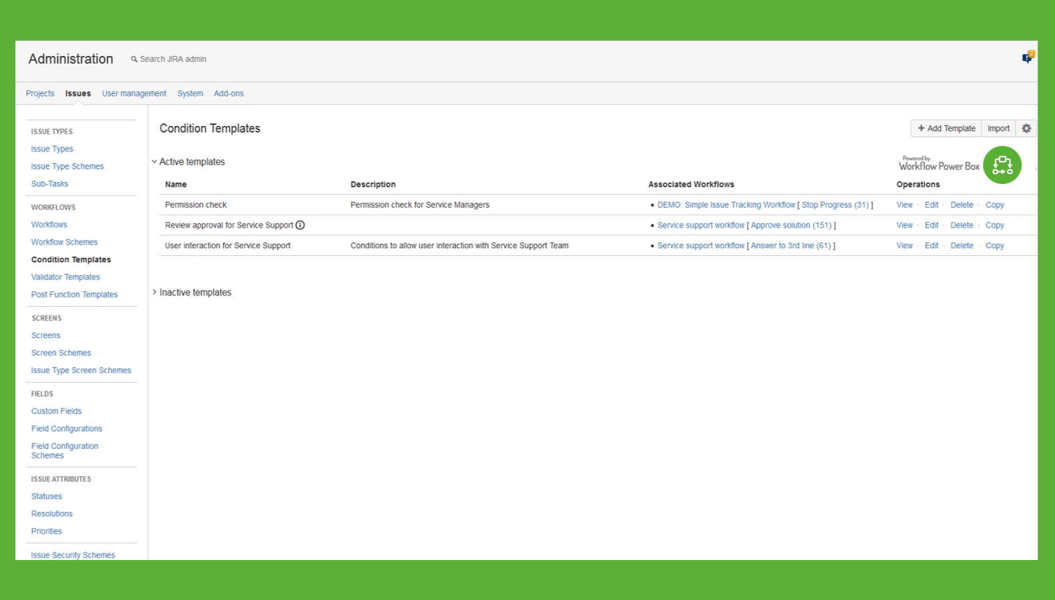This screenshot has height=600, width=1055.
Task: Open DEMO: Simple Issue Tracking Workflow link
Action: click(726, 205)
